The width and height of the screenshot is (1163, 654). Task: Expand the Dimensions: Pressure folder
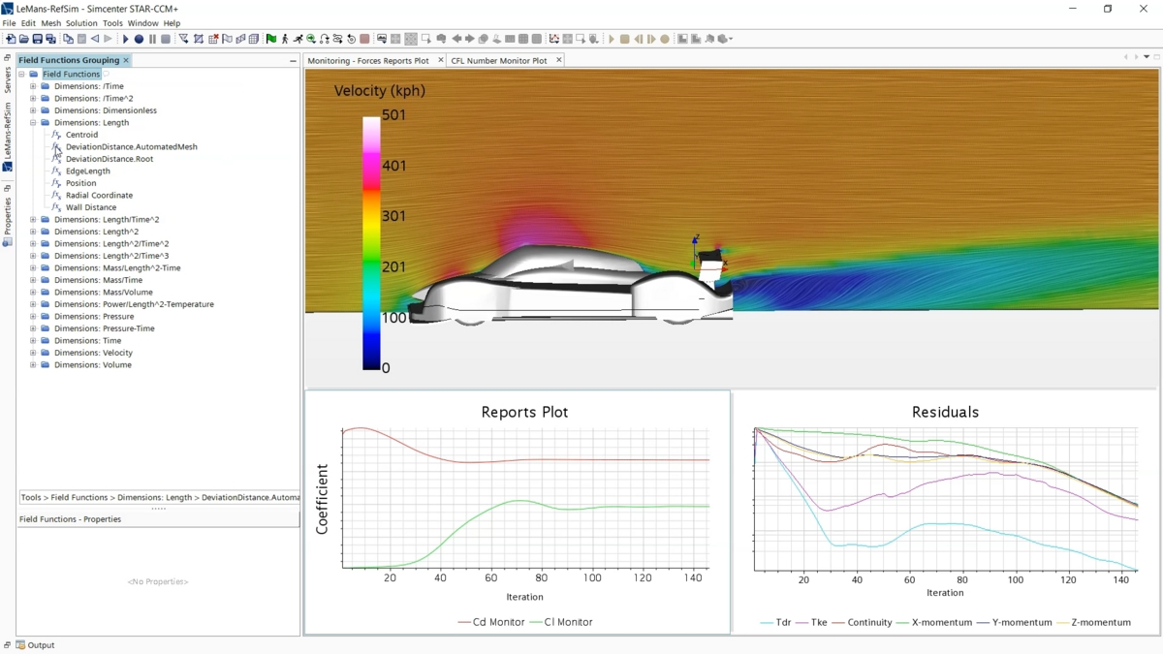pyautogui.click(x=33, y=317)
